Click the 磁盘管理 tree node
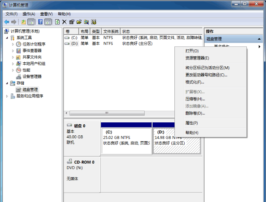The image size is (266, 202). (x=30, y=89)
